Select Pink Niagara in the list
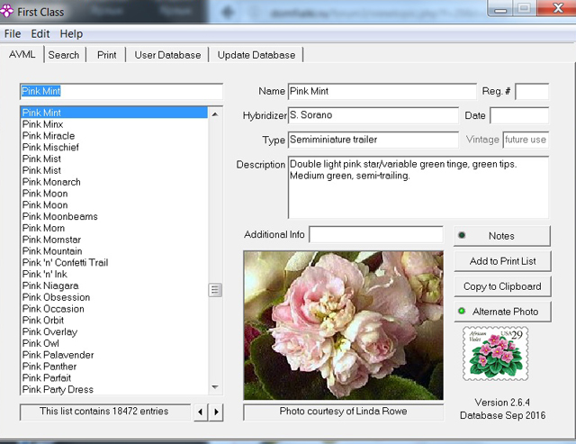 point(114,285)
